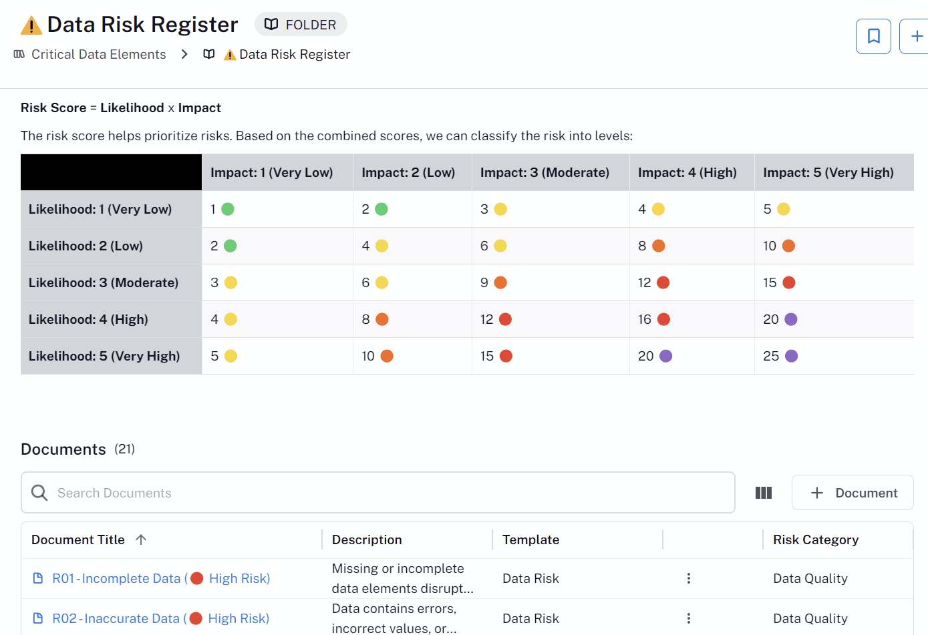Expand the breadcrumb chevron after Critical Data Elements
Screen dimensions: 928x635
pyautogui.click(x=184, y=54)
